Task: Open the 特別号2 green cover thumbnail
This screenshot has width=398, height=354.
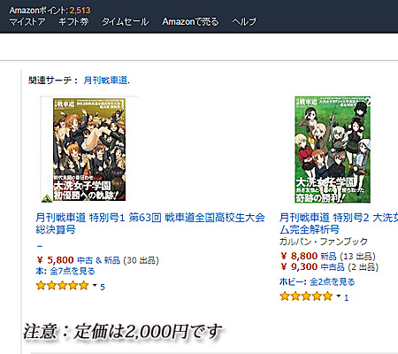Action: 333,150
